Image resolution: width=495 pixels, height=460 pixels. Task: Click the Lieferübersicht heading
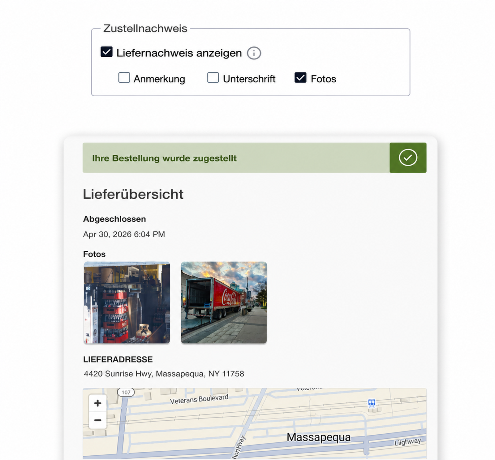(x=133, y=194)
